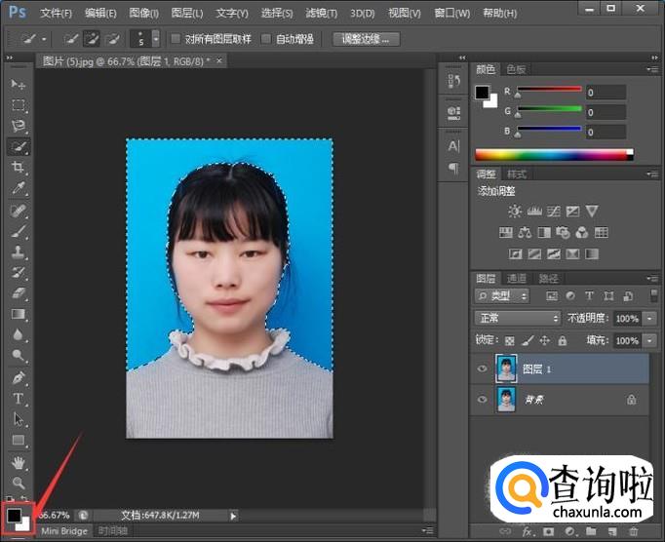The height and width of the screenshot is (542, 665).
Task: Open the blend mode 正常 dropdown
Action: tap(517, 319)
